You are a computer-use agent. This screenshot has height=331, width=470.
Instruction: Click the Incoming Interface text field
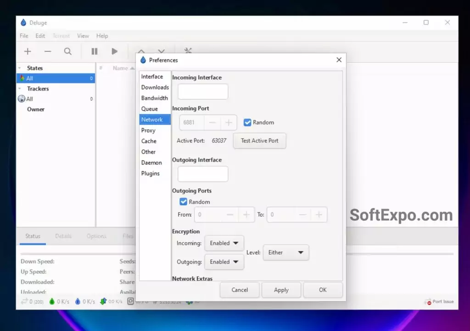(x=203, y=92)
